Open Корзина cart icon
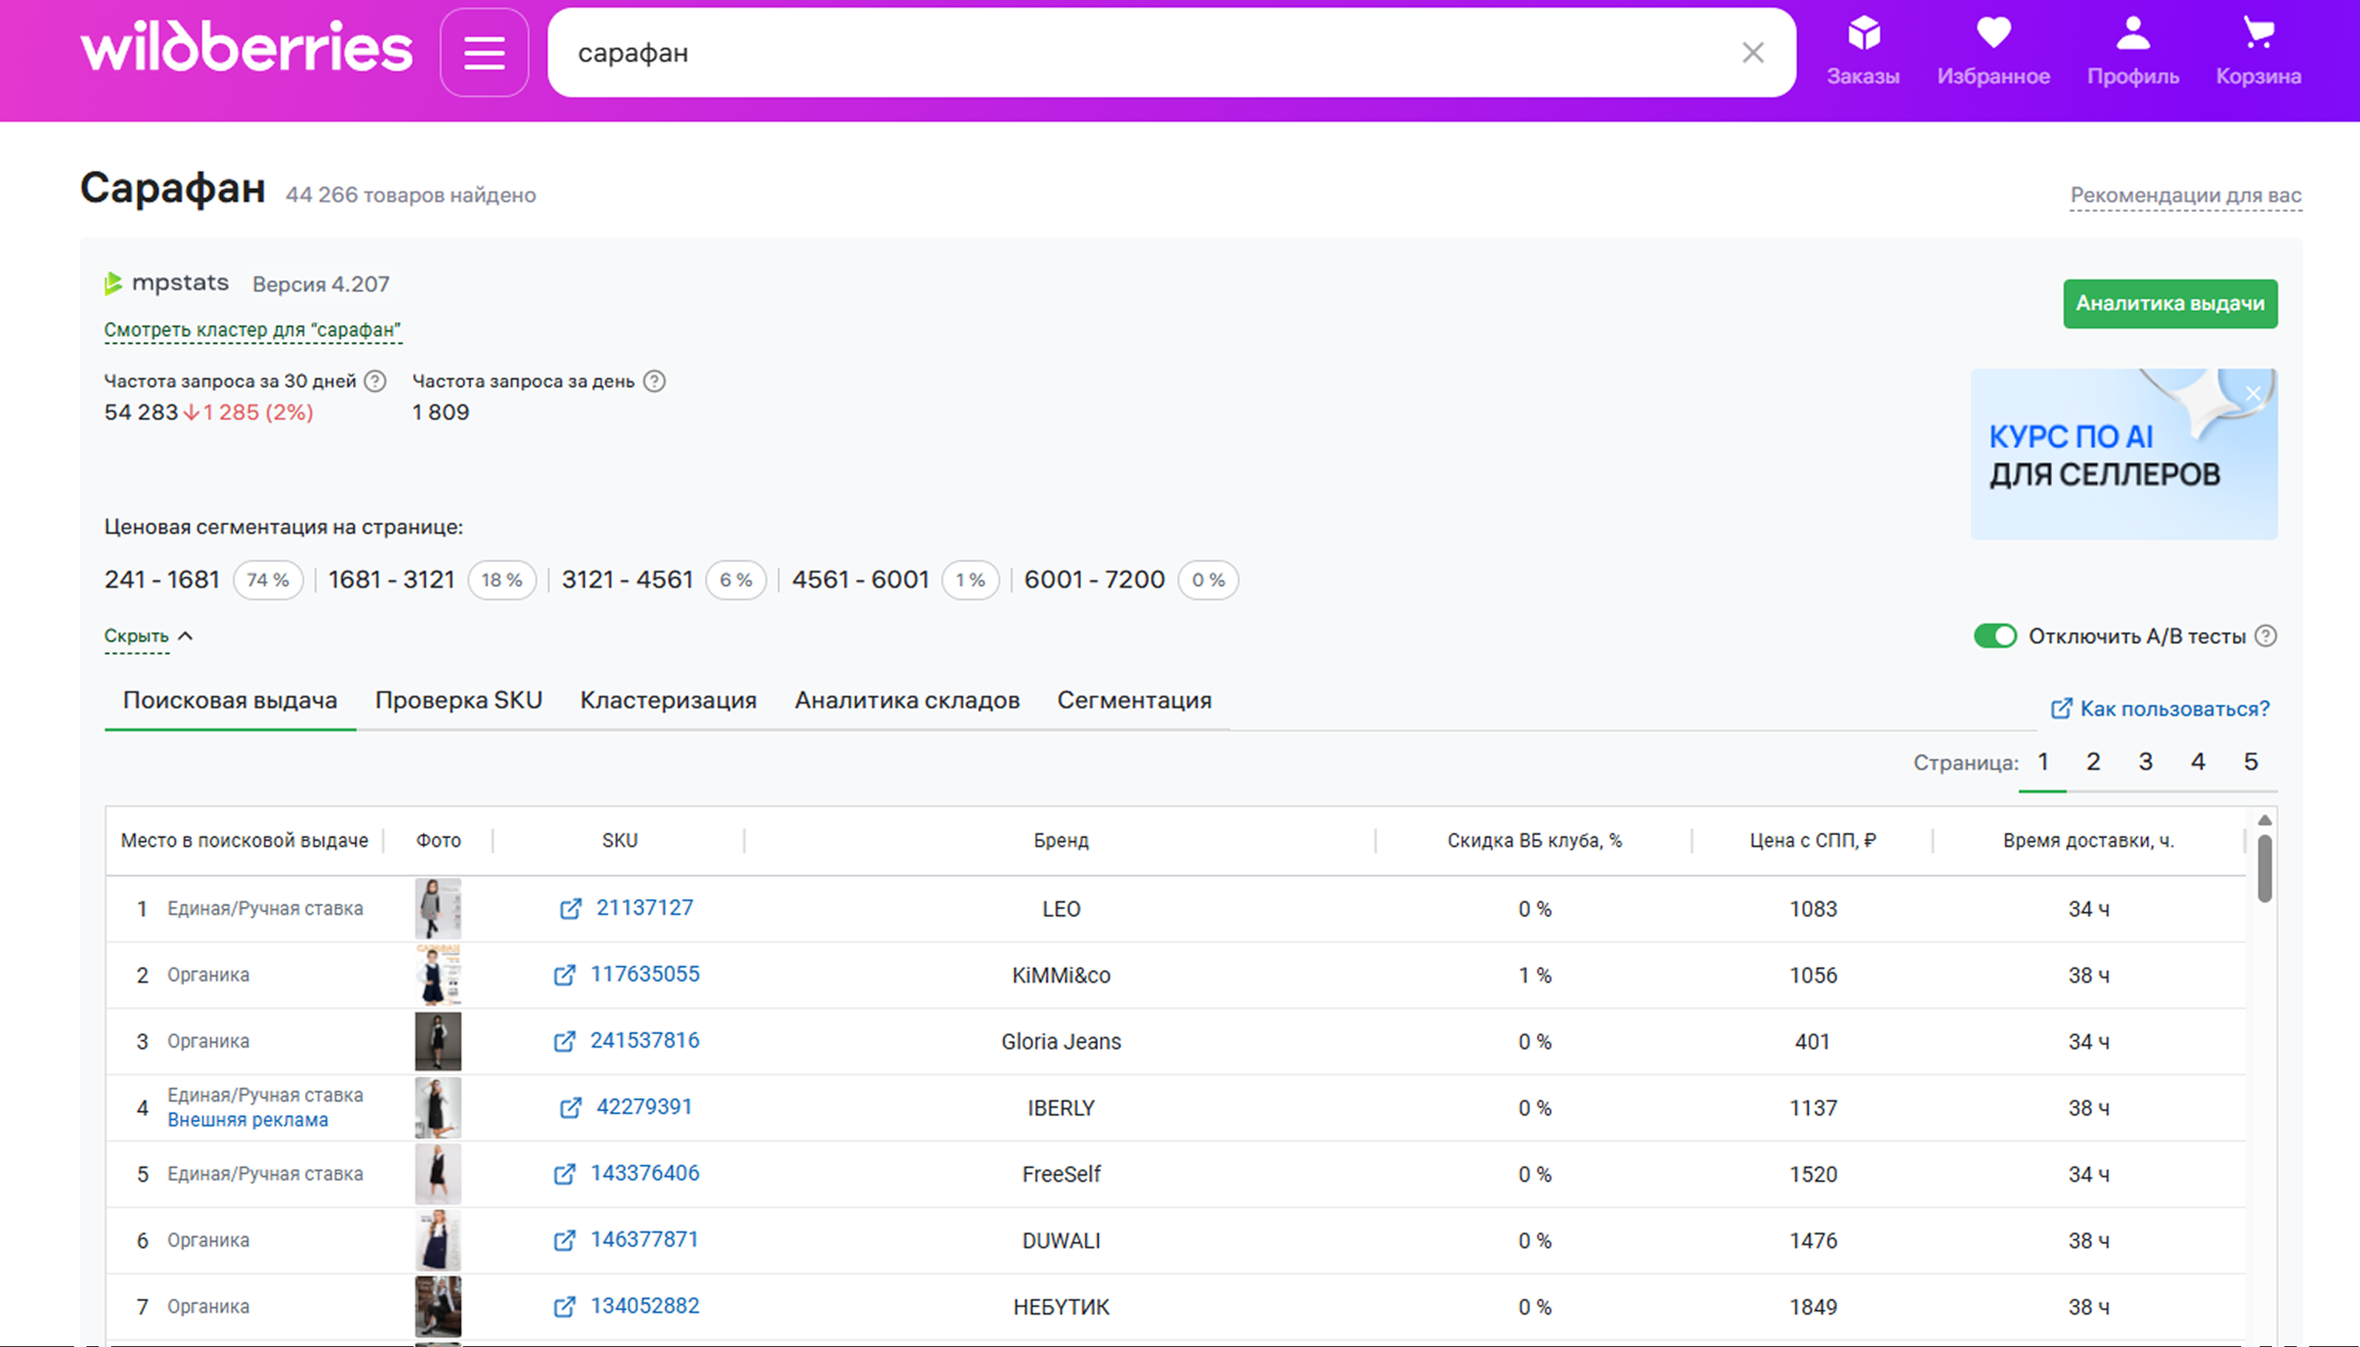Image resolution: width=2360 pixels, height=1347 pixels. pyautogui.click(x=2258, y=51)
